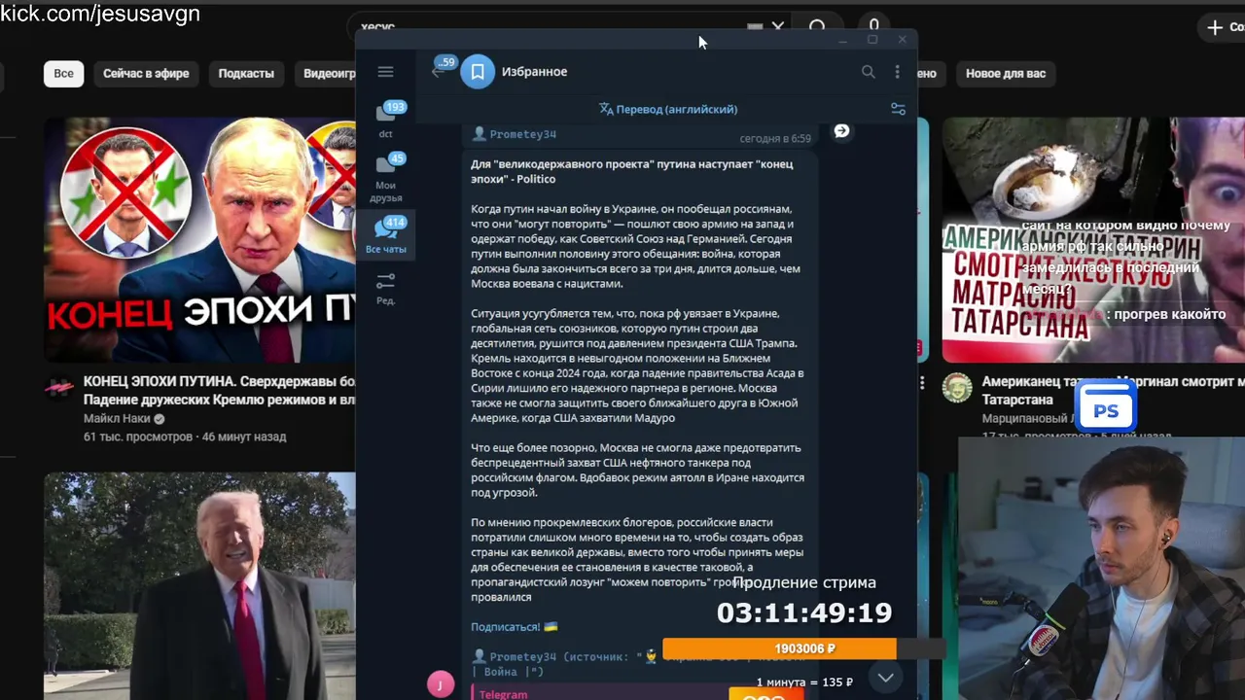Select the Подкасты filter chip
Screen dimensions: 1245x700
click(246, 73)
